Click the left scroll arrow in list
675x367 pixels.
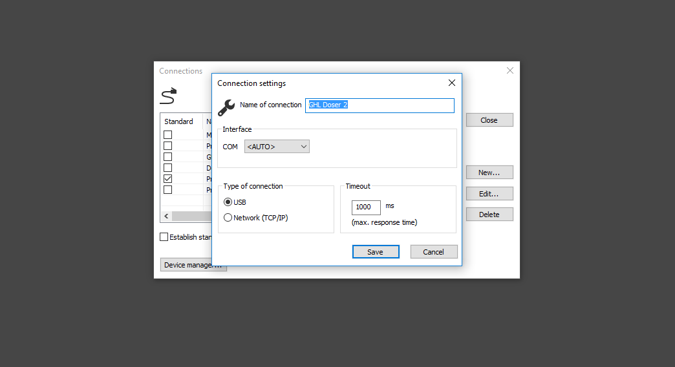coord(166,216)
